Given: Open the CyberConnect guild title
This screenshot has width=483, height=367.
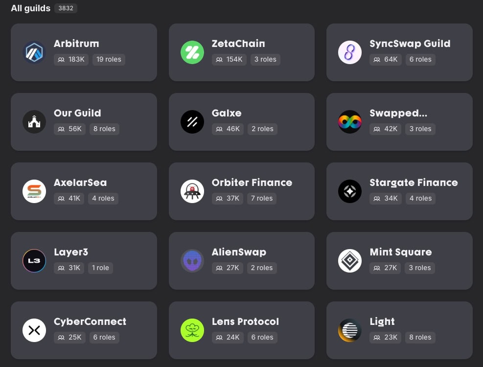Looking at the screenshot, I should point(90,321).
